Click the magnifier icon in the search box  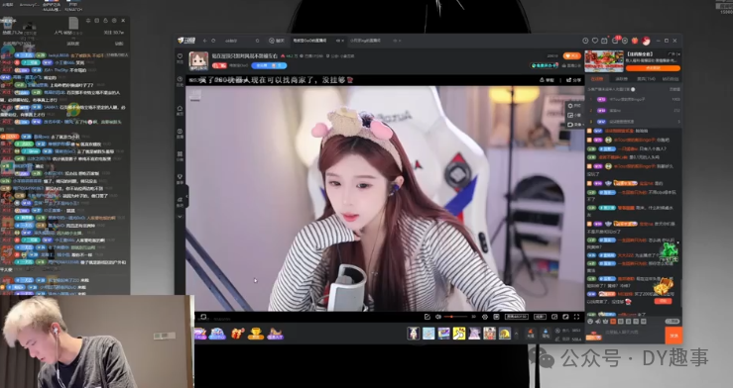coord(257,41)
